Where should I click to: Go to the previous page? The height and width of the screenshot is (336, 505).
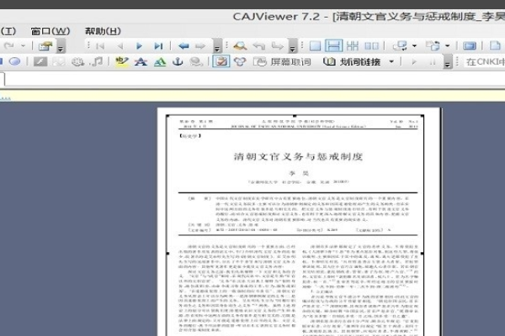tap(120, 46)
